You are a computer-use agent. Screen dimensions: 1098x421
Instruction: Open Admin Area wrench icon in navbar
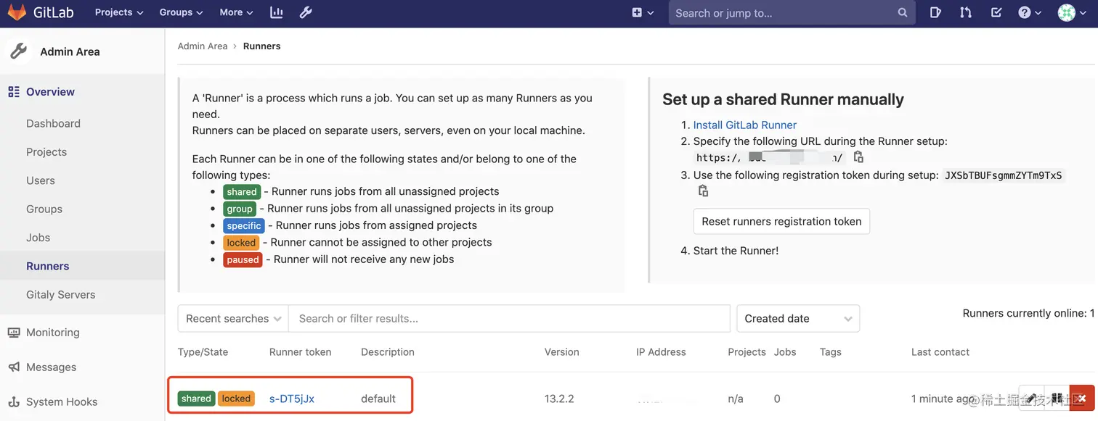306,12
